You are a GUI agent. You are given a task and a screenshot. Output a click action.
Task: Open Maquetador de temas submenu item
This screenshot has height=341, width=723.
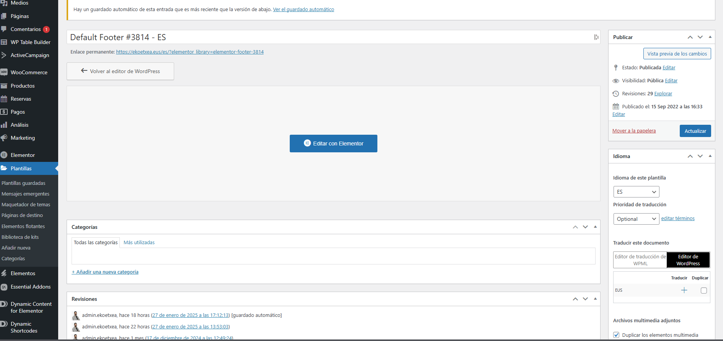(26, 205)
